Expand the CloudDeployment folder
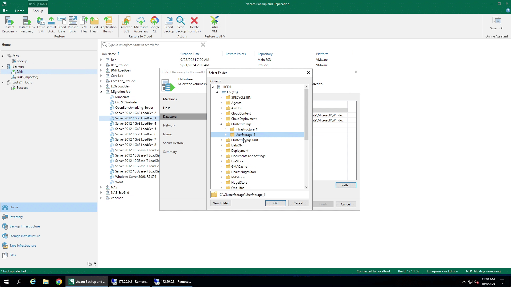 221,119
